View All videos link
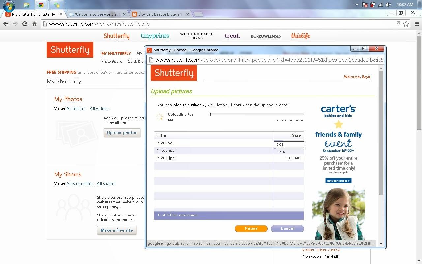This screenshot has width=422, height=264. point(99,109)
